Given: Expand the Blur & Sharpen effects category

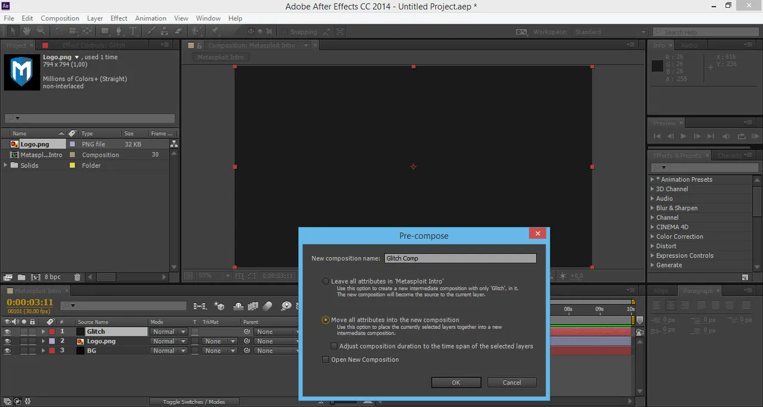Looking at the screenshot, I should pyautogui.click(x=652, y=208).
